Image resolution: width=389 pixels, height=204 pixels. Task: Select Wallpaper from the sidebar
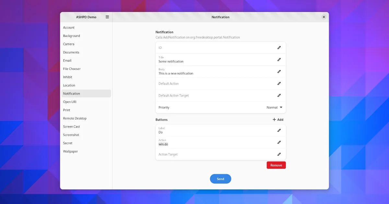70,152
